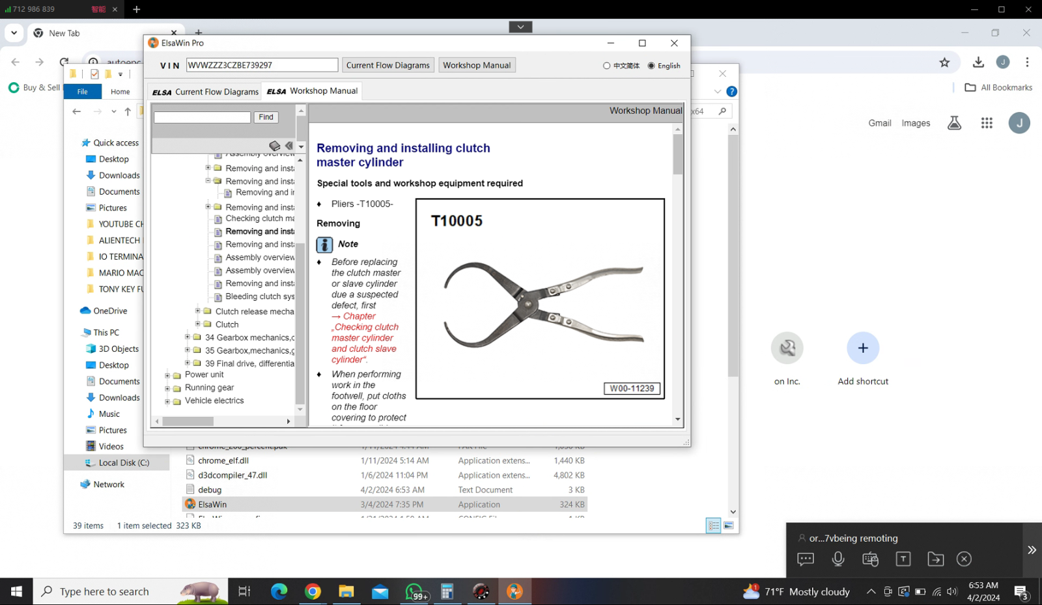Expand the Clutch release mecha folder

click(197, 311)
